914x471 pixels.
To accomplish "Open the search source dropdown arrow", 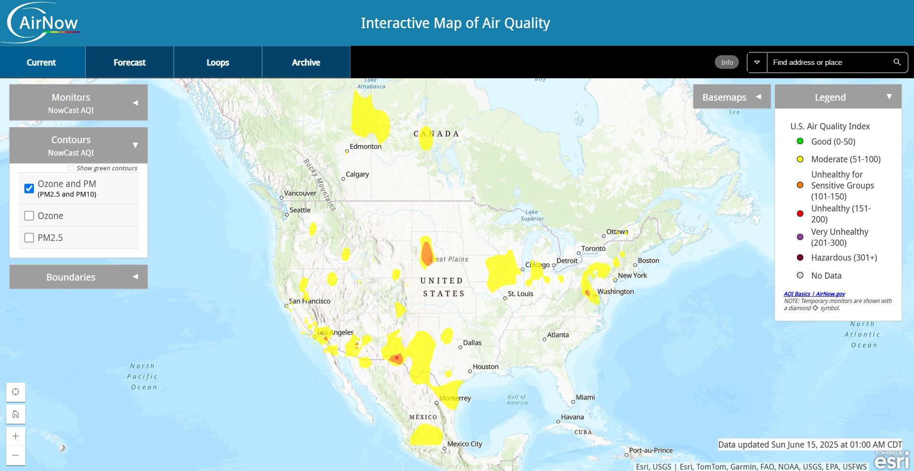I will tap(757, 63).
